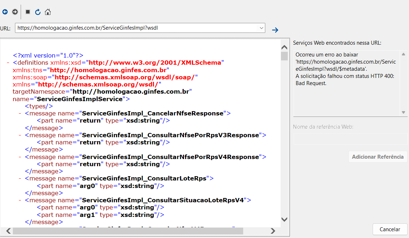
Task: Click the blue Go arrow beside the URL
Action: pyautogui.click(x=275, y=30)
